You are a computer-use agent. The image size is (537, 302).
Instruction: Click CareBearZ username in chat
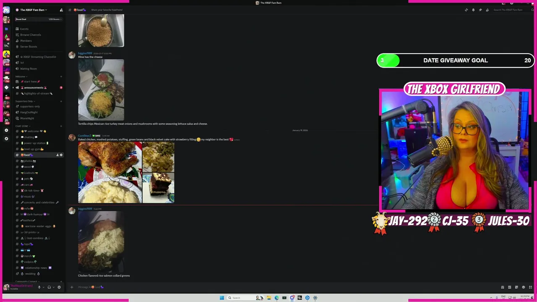(84, 136)
